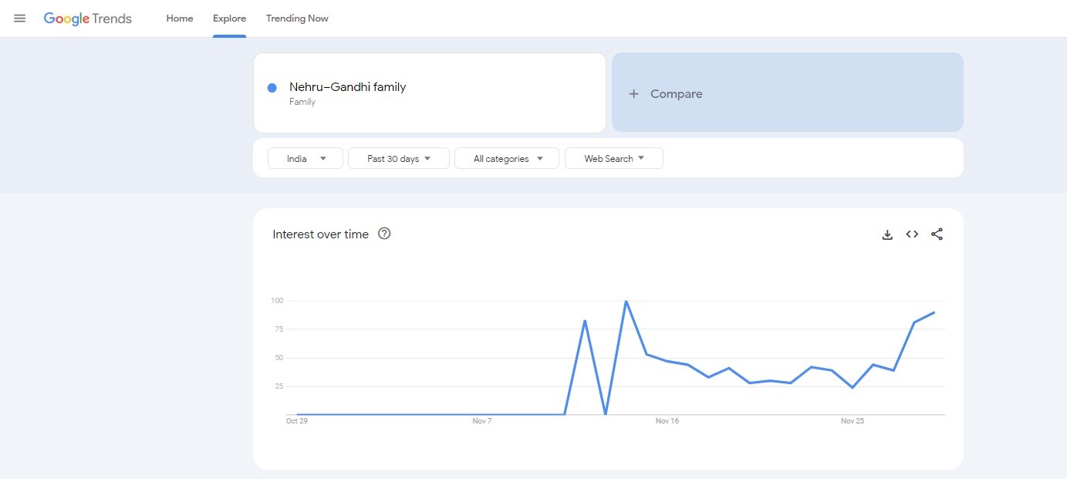Select the Explore tab
Viewport: 1067px width, 479px height.
coord(229,19)
